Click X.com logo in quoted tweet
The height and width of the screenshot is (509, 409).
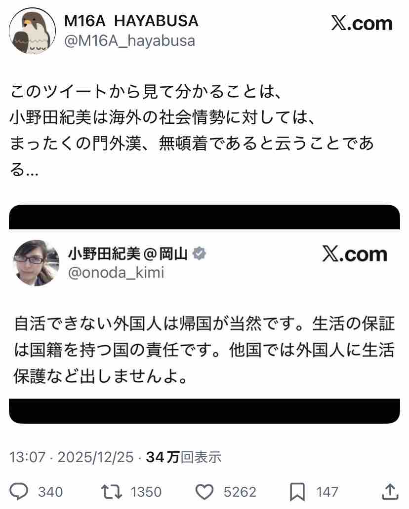click(355, 254)
